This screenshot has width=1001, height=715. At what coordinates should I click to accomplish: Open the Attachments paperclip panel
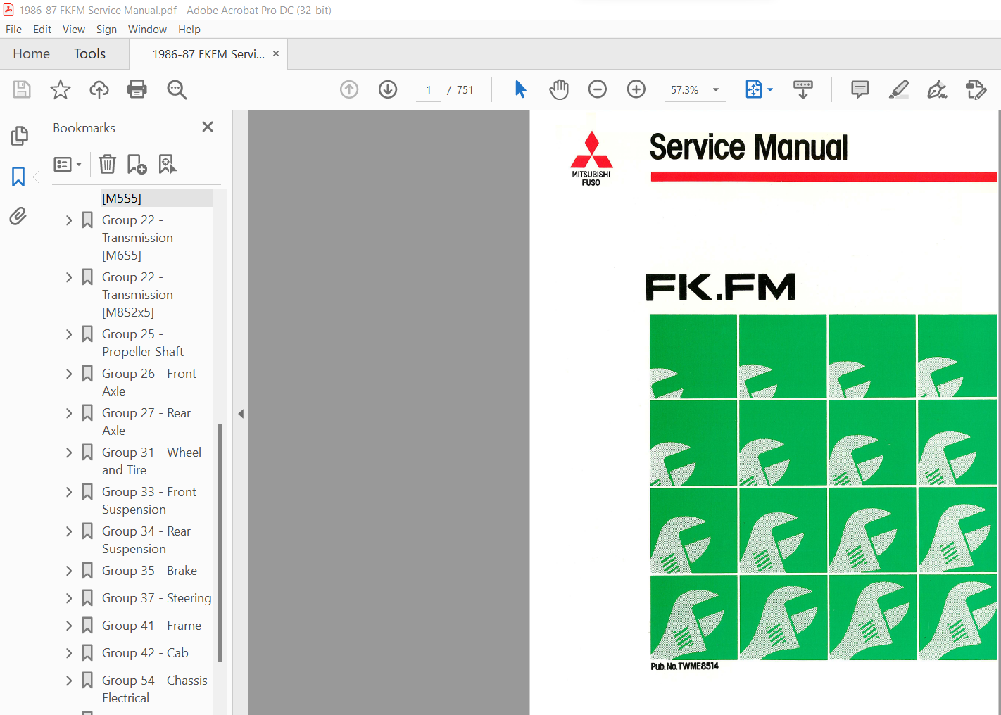(19, 216)
